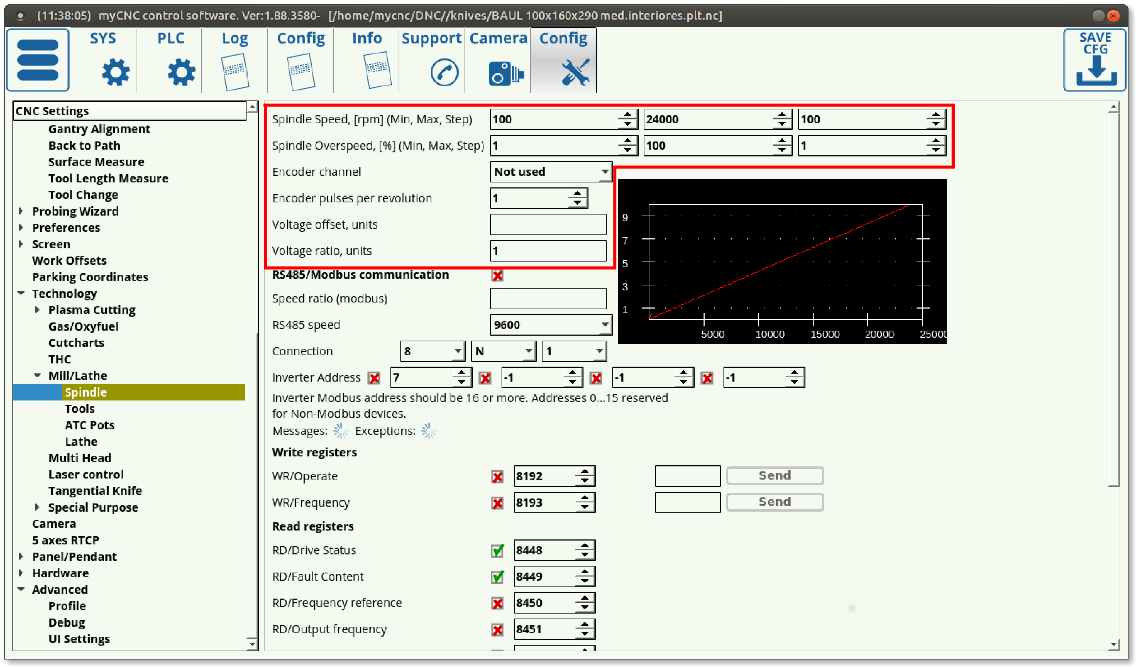
Task: Open Support phone icon
Action: click(x=444, y=72)
